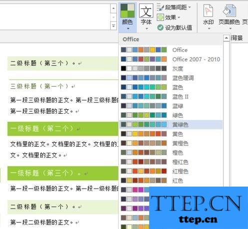248x229 pixels.
Task: Choose the 蓝色暖调 color scheme
Action: (171, 78)
